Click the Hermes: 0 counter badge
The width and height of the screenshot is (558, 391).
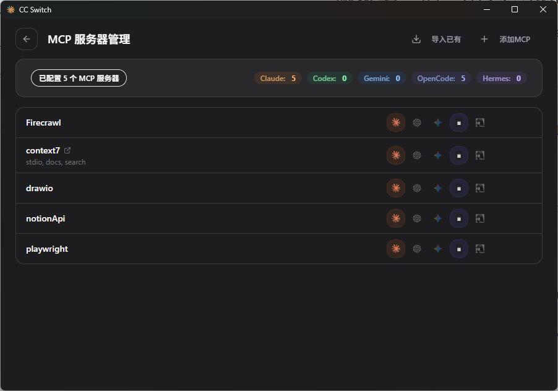click(x=502, y=79)
